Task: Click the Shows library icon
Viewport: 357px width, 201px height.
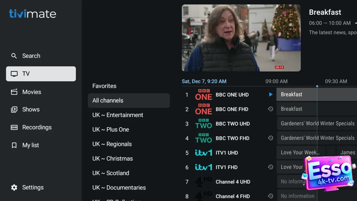Action: click(14, 109)
